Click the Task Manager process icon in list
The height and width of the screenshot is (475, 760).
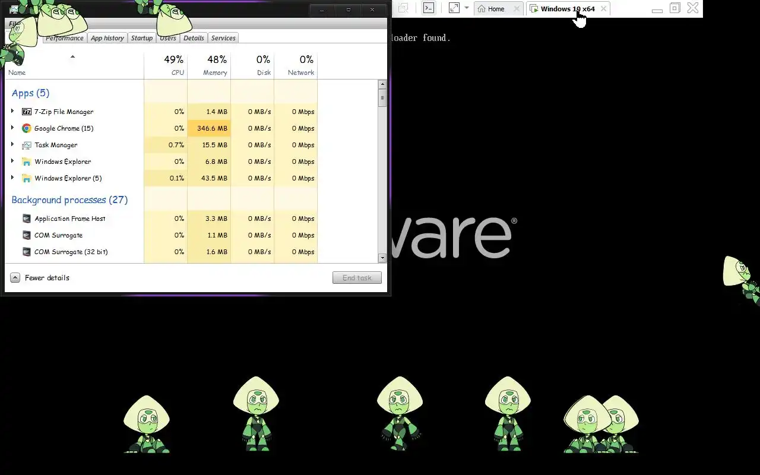click(x=27, y=145)
